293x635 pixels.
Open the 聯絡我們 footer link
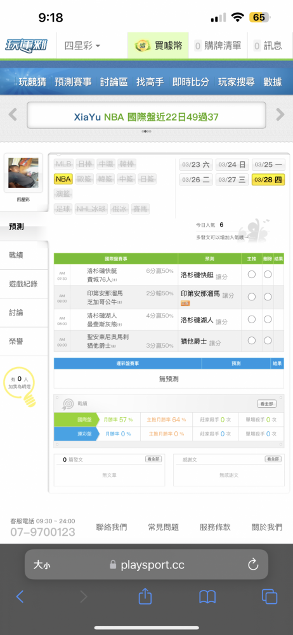[112, 527]
